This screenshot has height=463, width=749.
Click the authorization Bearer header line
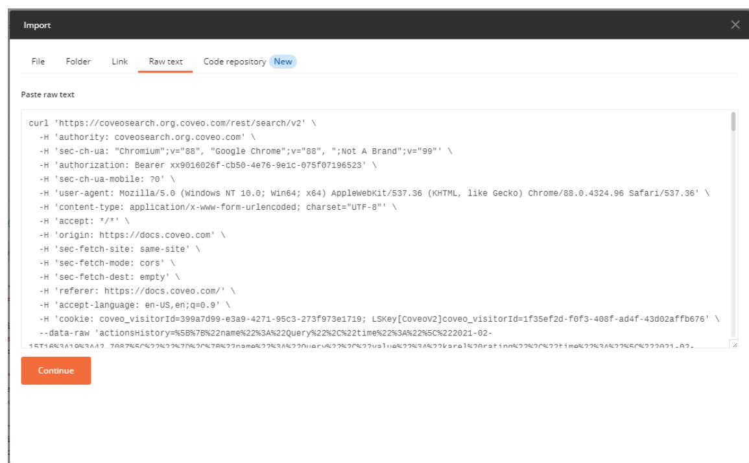point(208,165)
